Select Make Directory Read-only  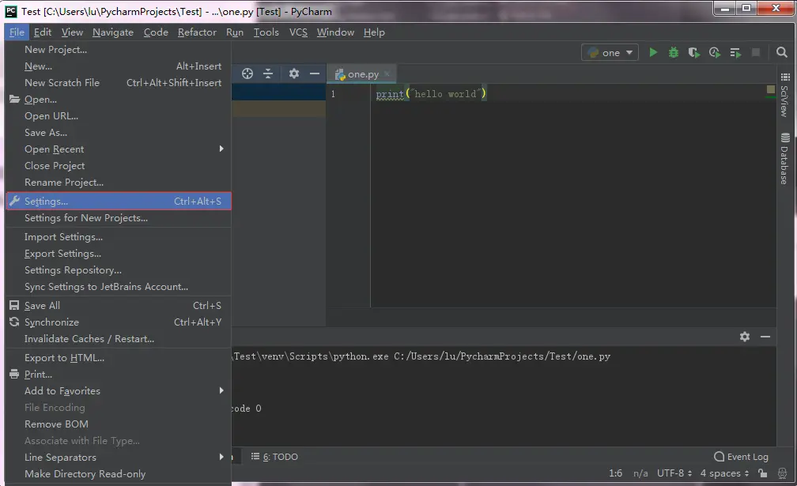[118, 474]
